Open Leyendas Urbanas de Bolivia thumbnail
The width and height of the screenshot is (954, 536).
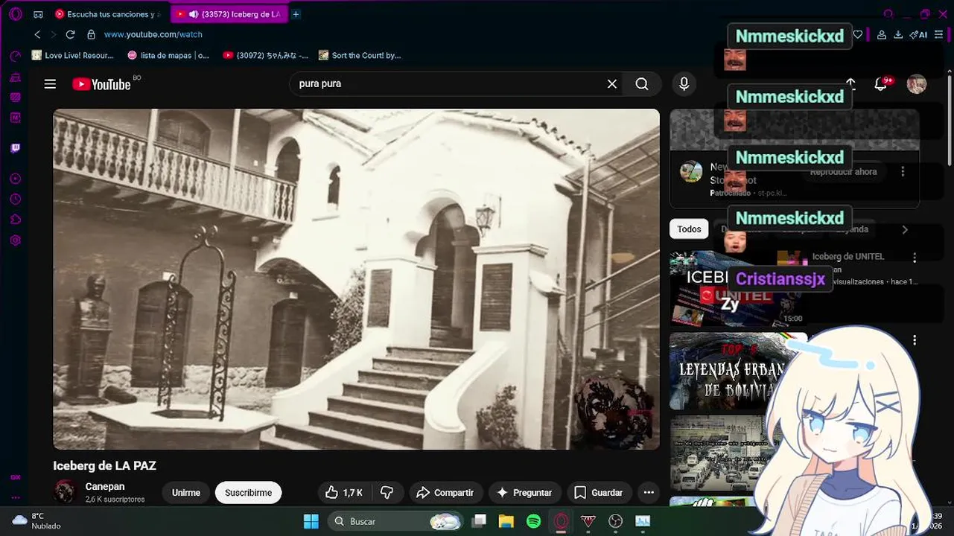[737, 371]
